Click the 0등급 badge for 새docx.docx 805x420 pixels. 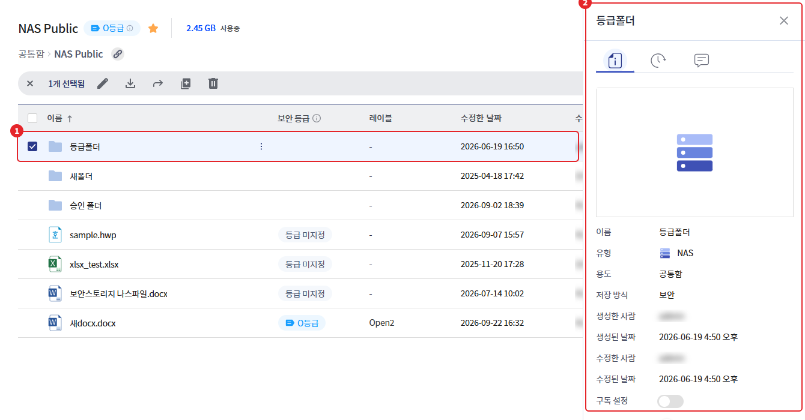point(302,323)
